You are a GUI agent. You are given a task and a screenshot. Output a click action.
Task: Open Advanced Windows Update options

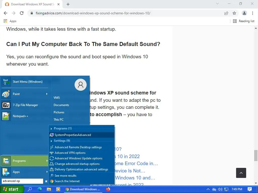82,158
